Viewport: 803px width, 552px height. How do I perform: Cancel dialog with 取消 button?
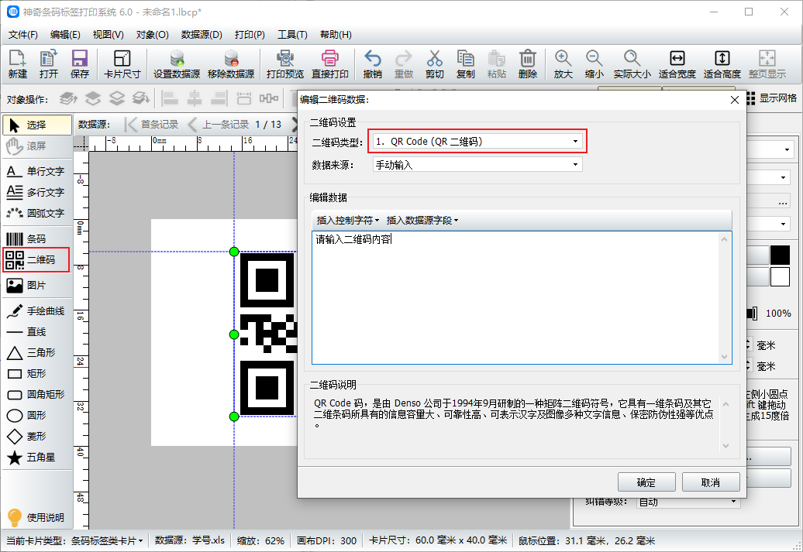(x=711, y=482)
